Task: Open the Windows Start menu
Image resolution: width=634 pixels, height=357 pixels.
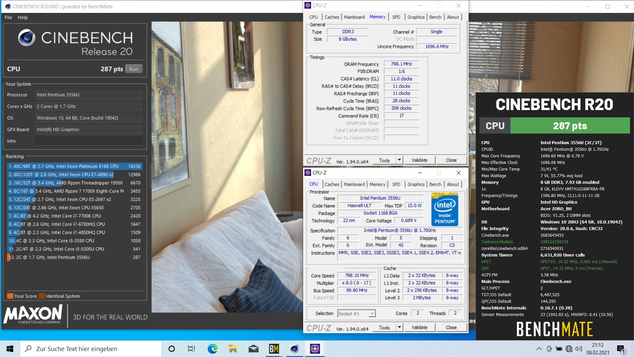Action: 10,349
